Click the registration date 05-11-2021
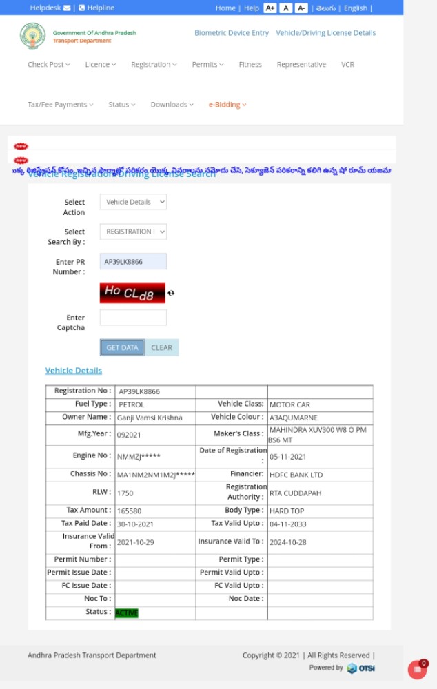The width and height of the screenshot is (437, 689). click(288, 457)
